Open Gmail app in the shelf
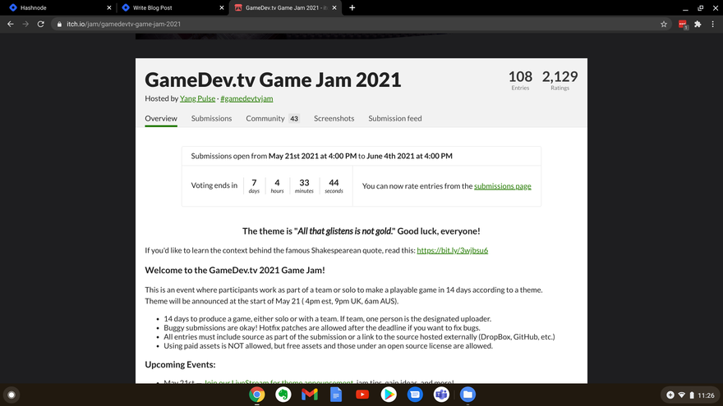 point(310,395)
